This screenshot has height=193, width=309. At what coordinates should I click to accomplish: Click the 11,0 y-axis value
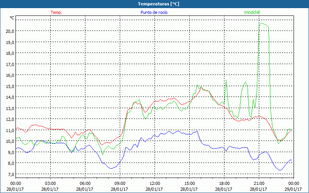(10, 130)
